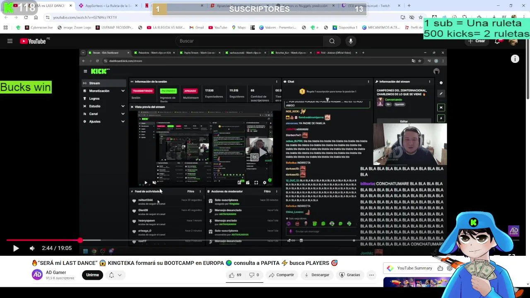530x298 pixels.
Task: Expand the Ajustes section chevron
Action: tap(123, 122)
